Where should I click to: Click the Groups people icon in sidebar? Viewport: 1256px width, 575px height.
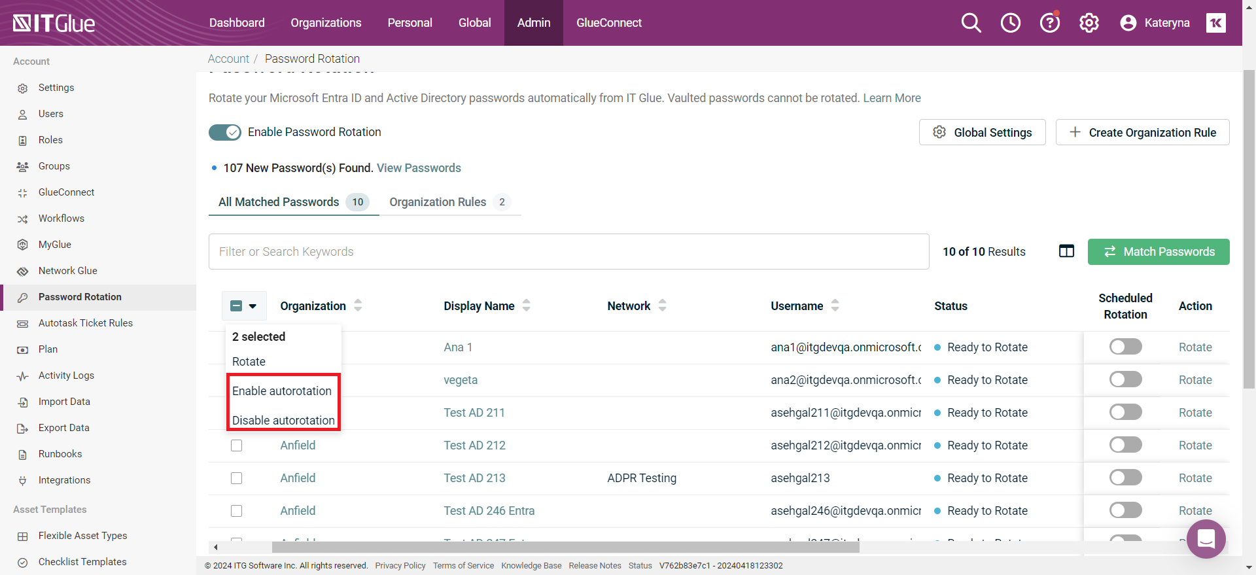click(x=23, y=166)
